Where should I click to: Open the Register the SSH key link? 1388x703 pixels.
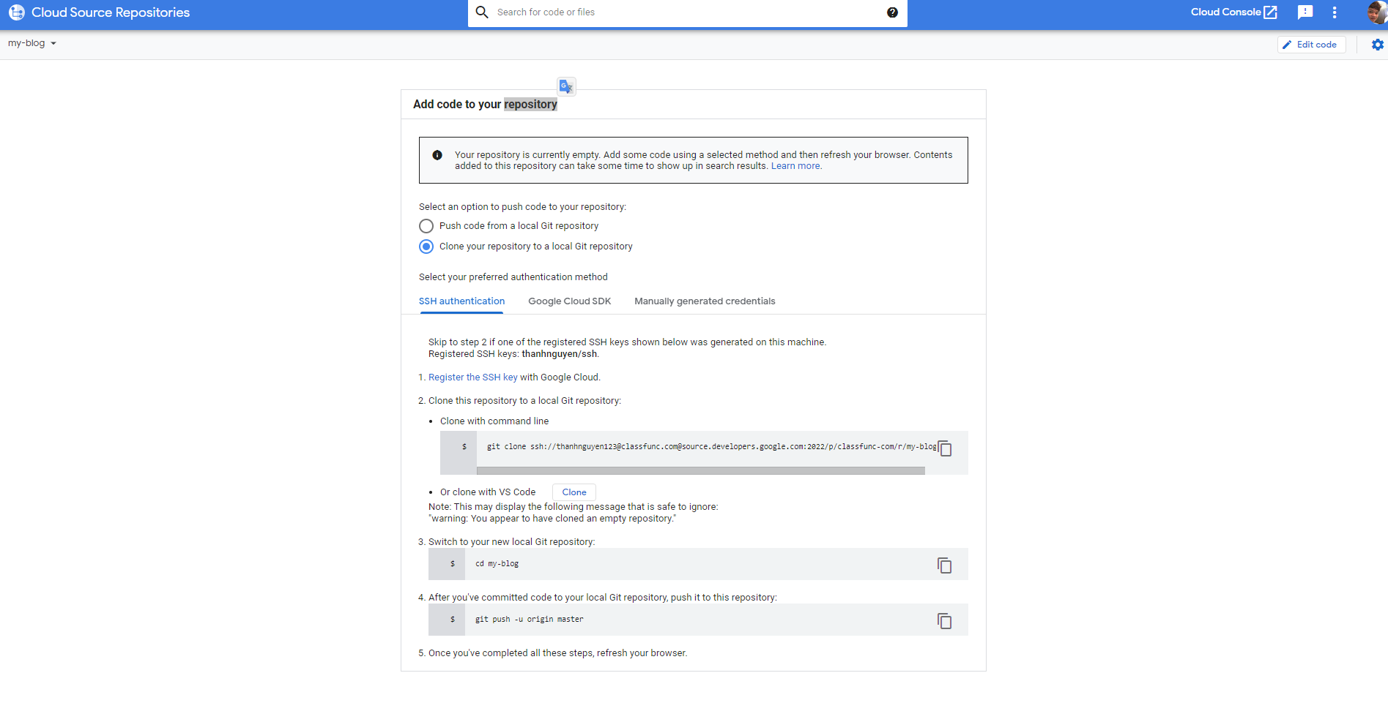click(x=472, y=377)
